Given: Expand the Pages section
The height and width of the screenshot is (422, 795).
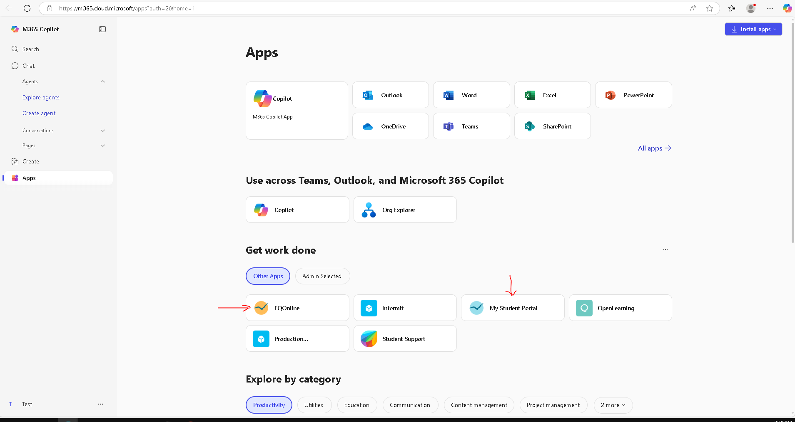Looking at the screenshot, I should tap(103, 146).
